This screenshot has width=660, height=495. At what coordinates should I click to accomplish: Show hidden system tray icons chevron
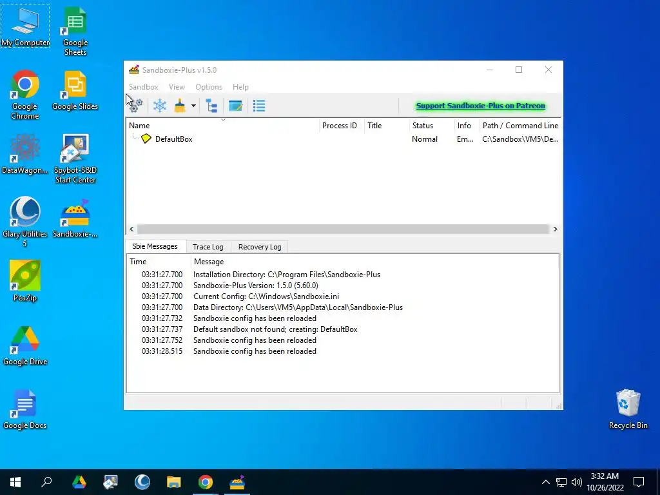[x=545, y=482]
